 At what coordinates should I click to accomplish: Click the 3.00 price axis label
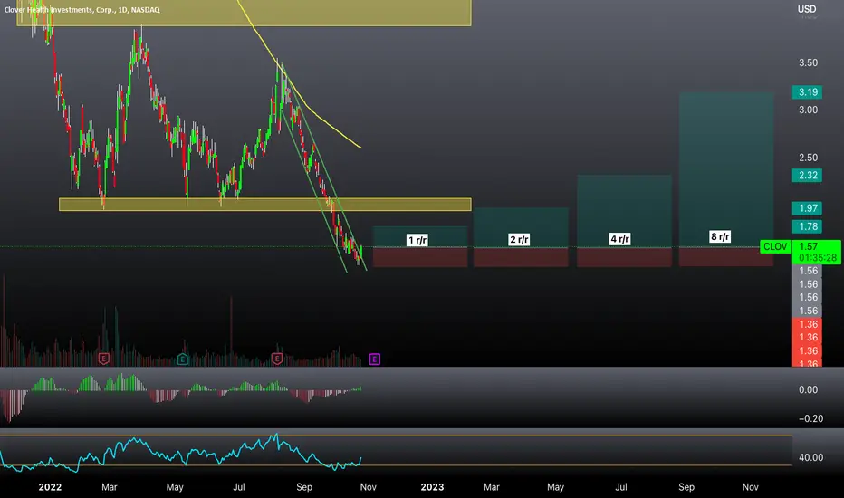pyautogui.click(x=808, y=110)
